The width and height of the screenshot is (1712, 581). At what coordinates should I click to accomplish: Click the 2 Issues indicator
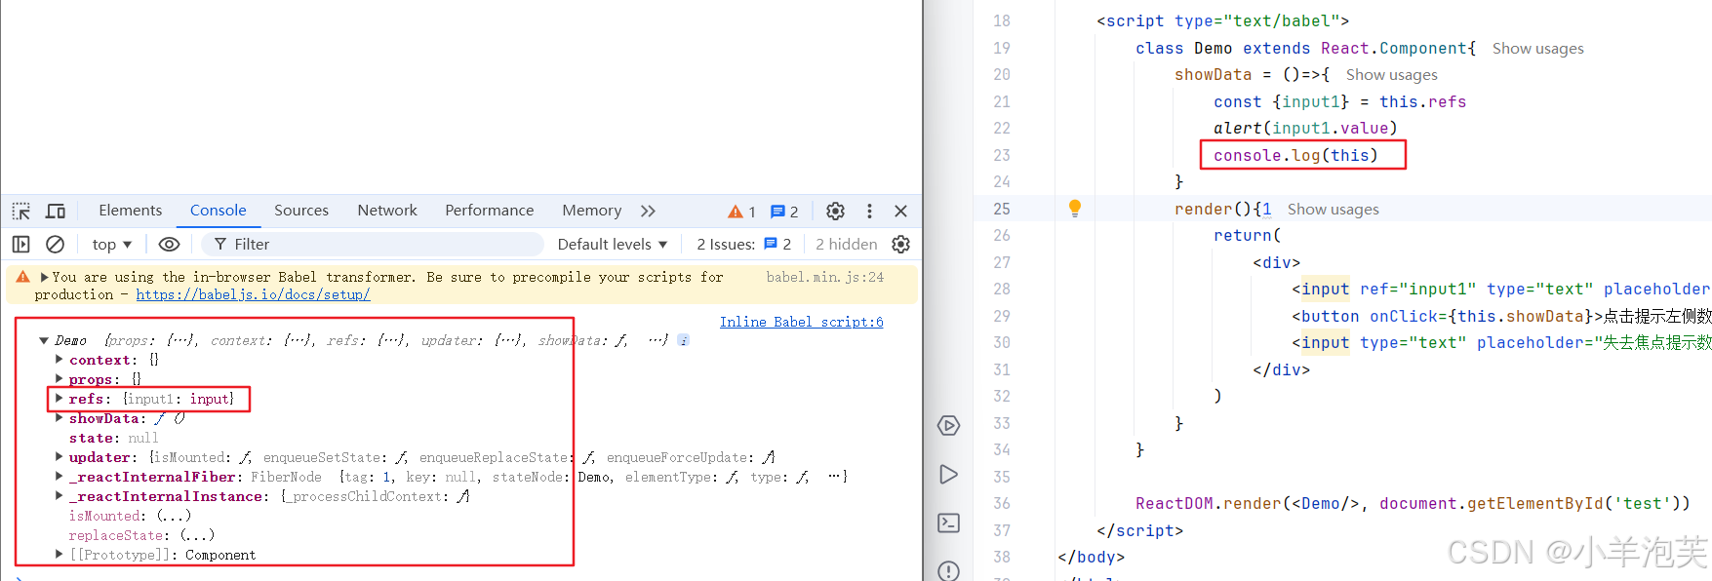(x=743, y=244)
